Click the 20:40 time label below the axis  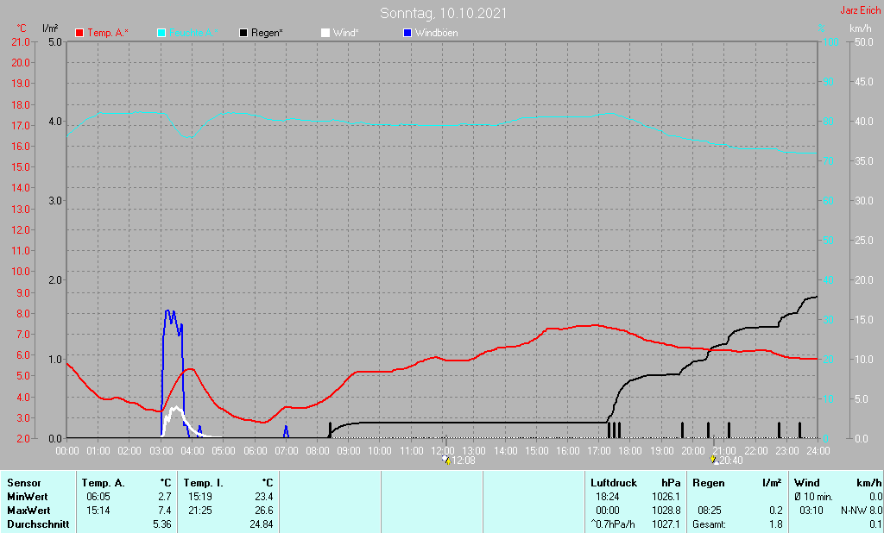tap(730, 461)
